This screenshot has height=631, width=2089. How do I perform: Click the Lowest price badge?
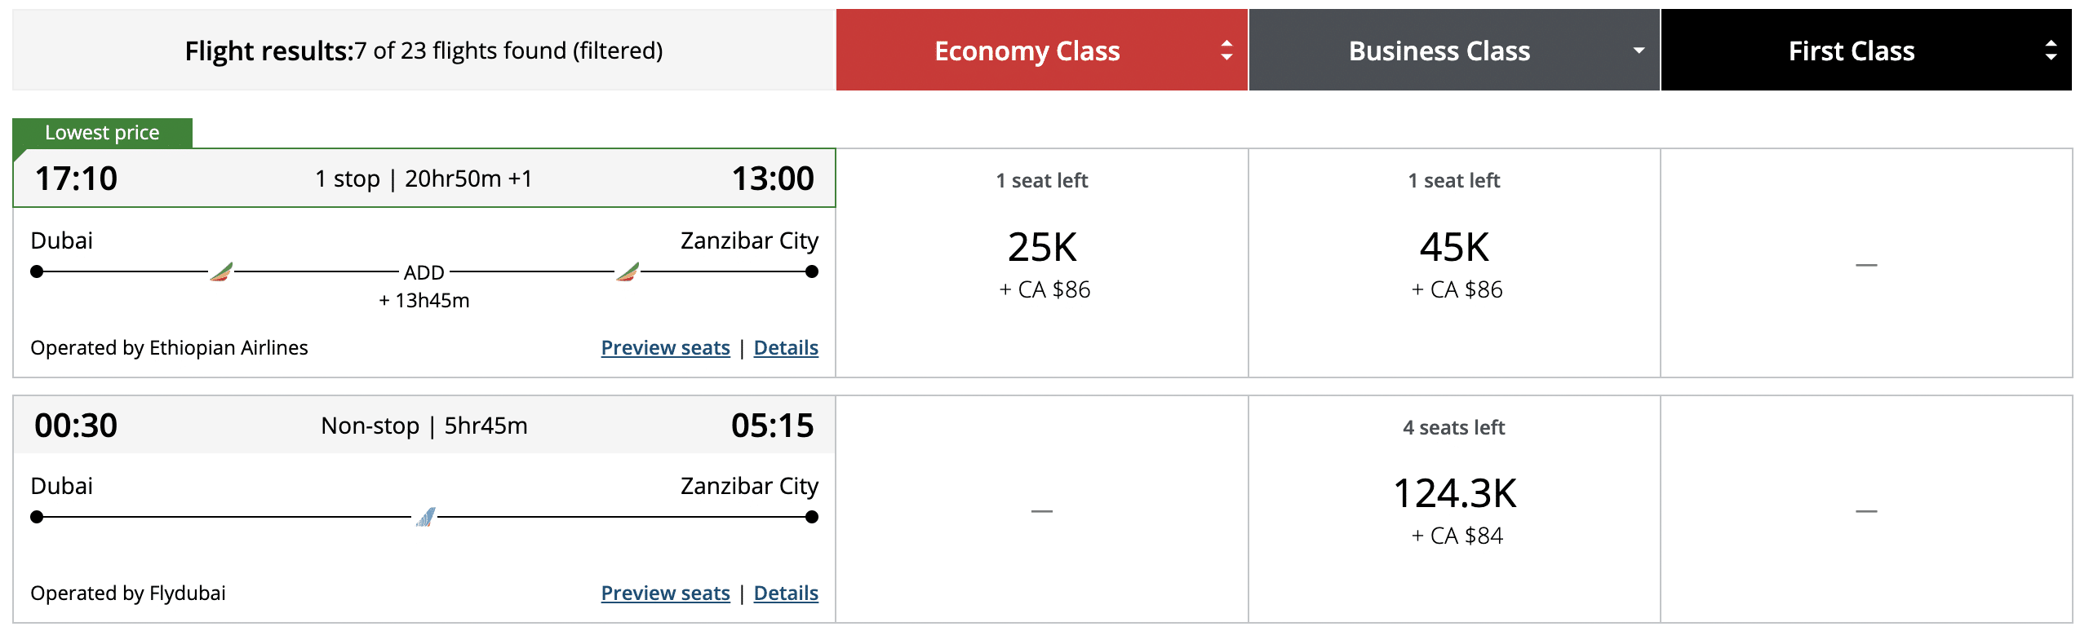(102, 133)
